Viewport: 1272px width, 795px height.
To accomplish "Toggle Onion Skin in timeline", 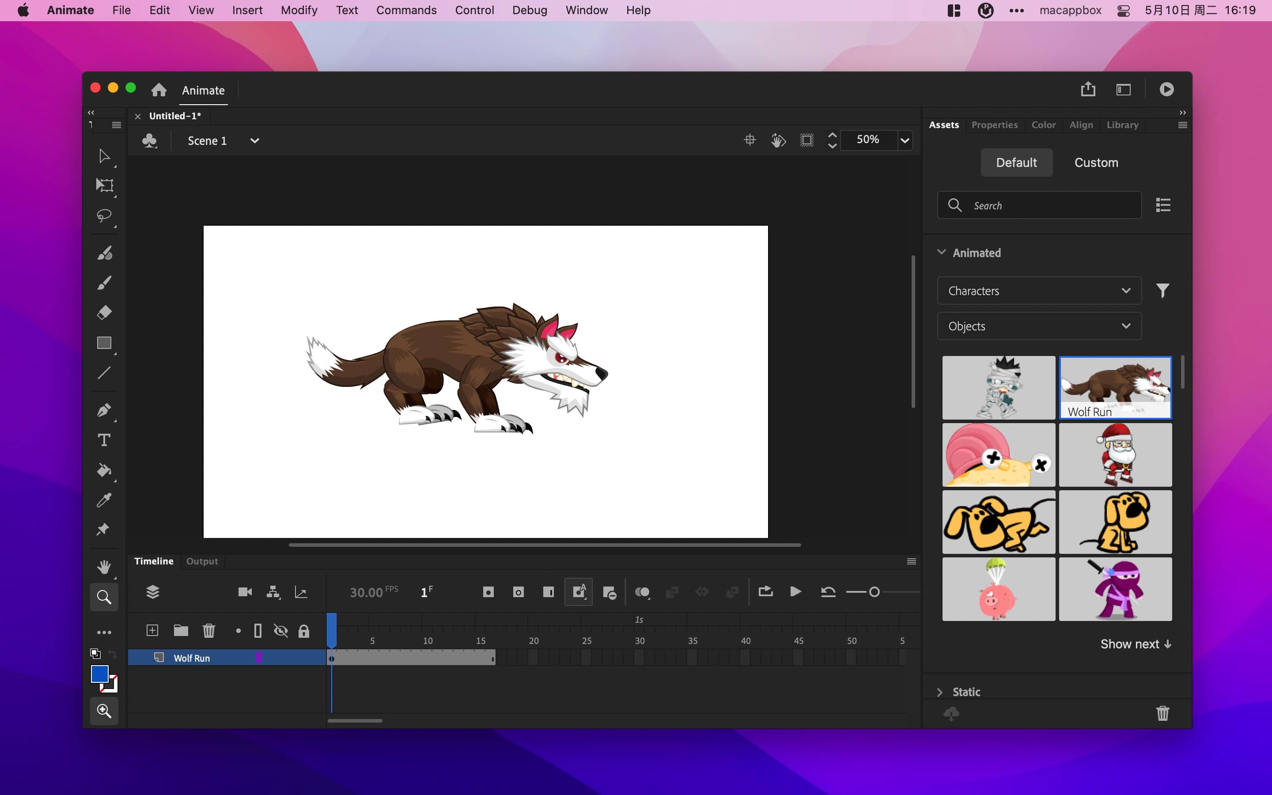I will (642, 593).
